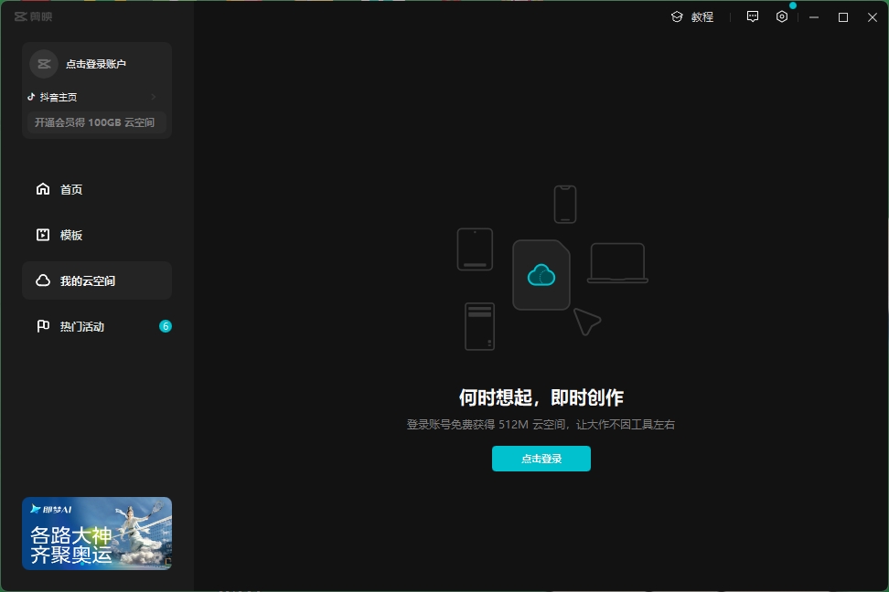Click the tutorial graduation-cap icon
889x592 pixels.
pos(677,17)
